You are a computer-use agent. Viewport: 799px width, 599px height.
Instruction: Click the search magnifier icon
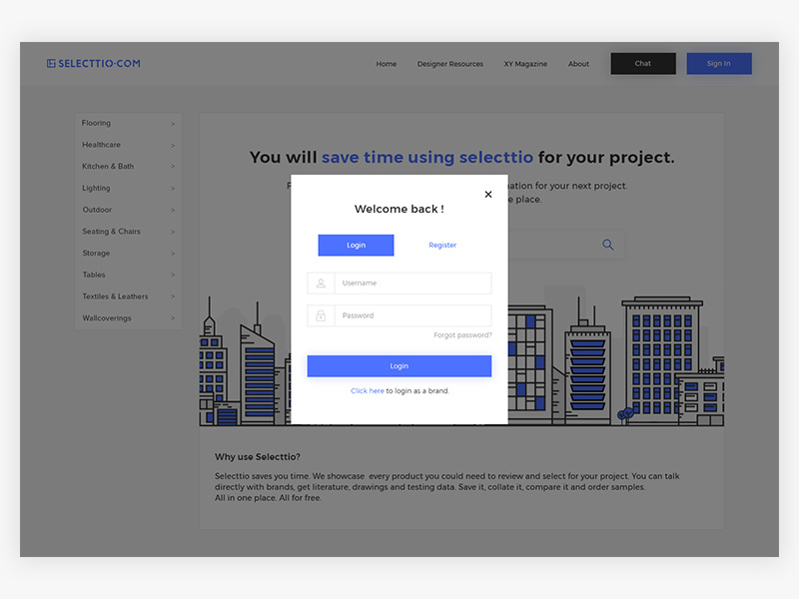pos(607,245)
